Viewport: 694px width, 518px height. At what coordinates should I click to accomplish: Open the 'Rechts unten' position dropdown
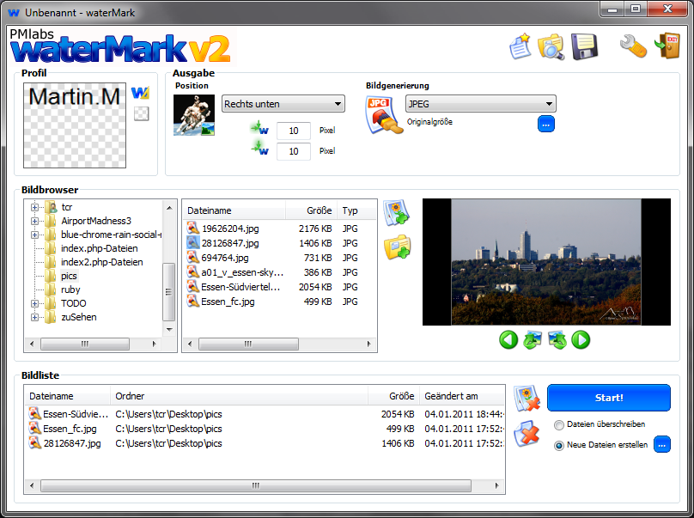click(x=283, y=104)
